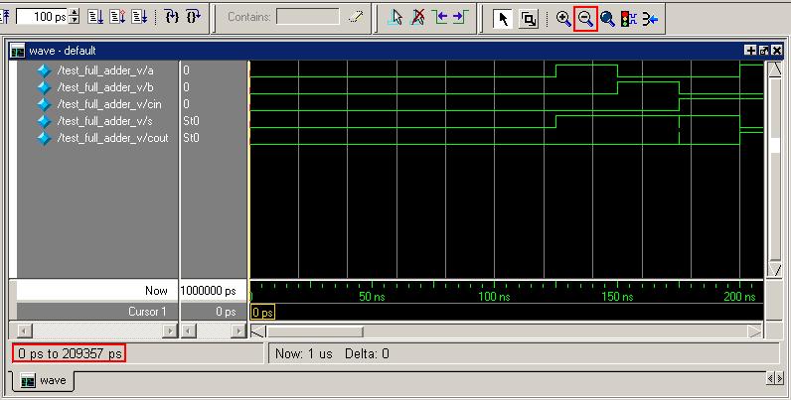Click into the Contains filter field
This screenshot has height=400, width=791.
[308, 17]
